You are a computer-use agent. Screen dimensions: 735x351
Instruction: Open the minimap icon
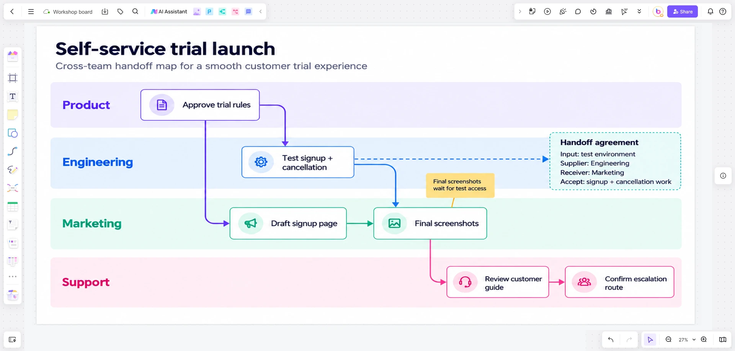pos(722,340)
